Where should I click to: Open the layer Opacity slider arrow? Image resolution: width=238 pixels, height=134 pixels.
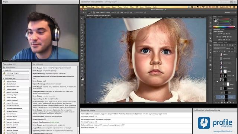coord(235,48)
